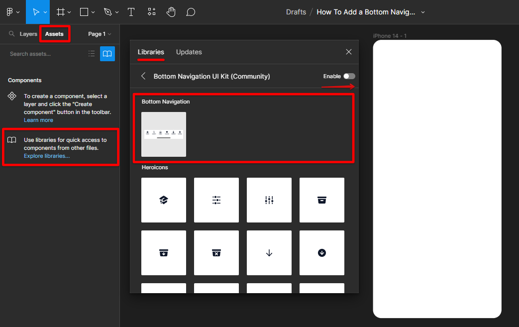519x327 pixels.
Task: Select the Text tool
Action: 131,12
